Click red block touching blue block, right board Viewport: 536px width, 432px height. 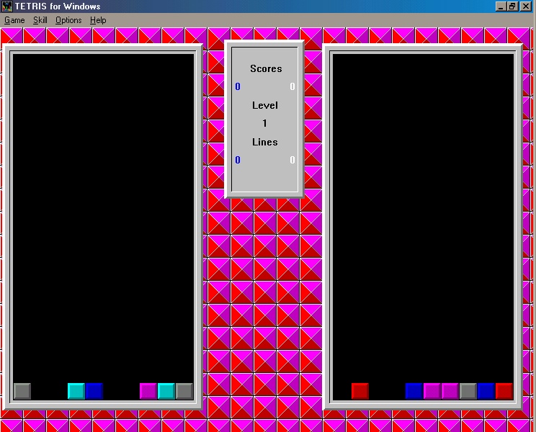504,391
